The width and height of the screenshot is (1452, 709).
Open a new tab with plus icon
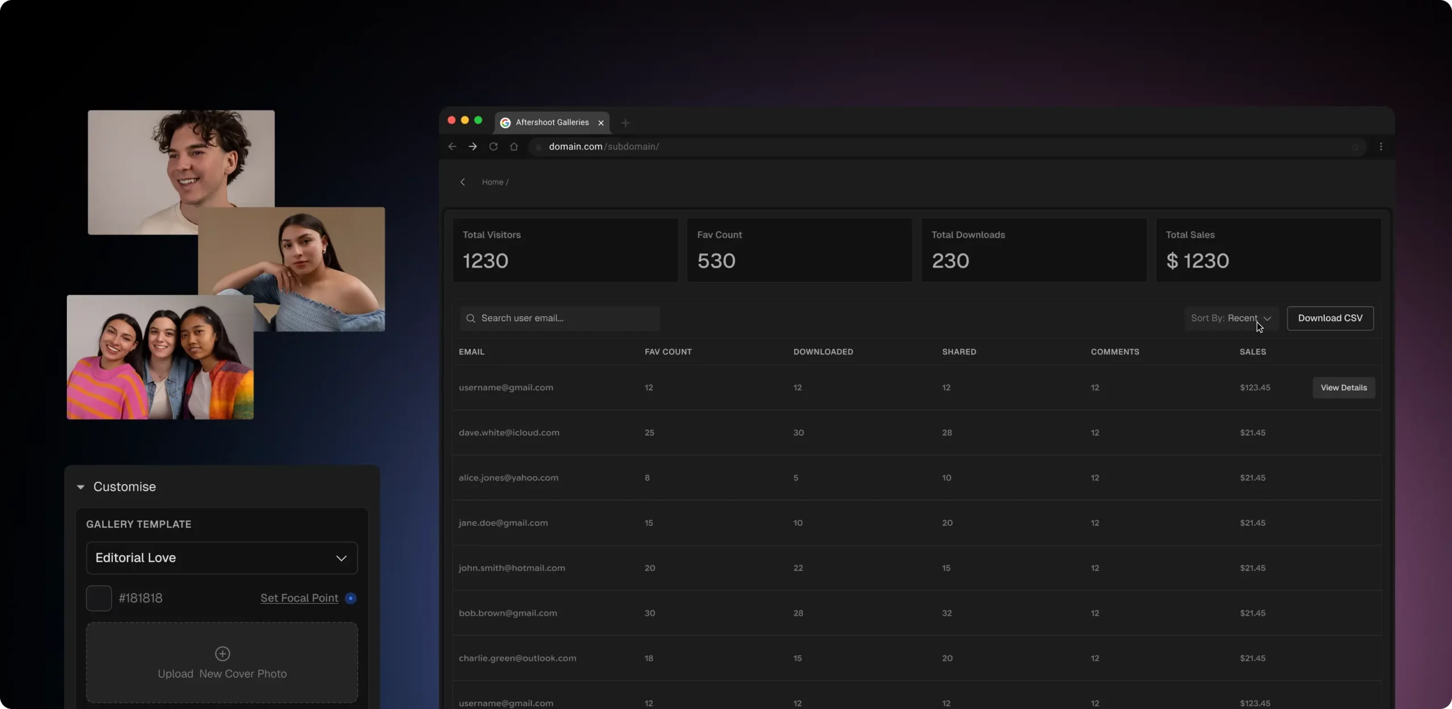click(625, 122)
